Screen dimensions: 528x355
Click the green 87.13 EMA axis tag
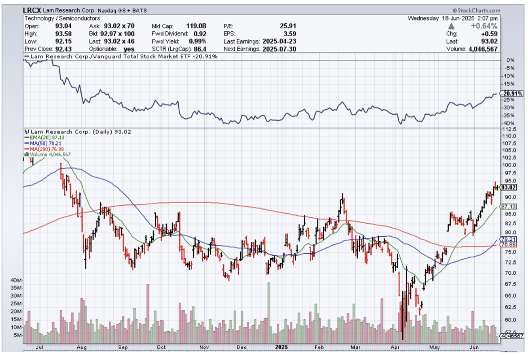(x=510, y=207)
